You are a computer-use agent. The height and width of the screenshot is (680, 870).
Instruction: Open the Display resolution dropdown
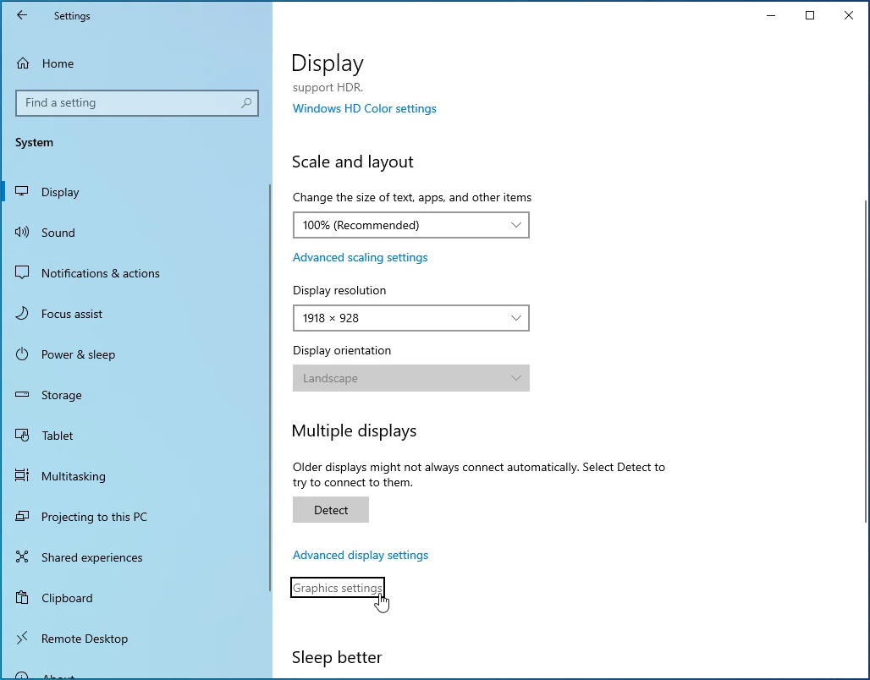tap(410, 318)
